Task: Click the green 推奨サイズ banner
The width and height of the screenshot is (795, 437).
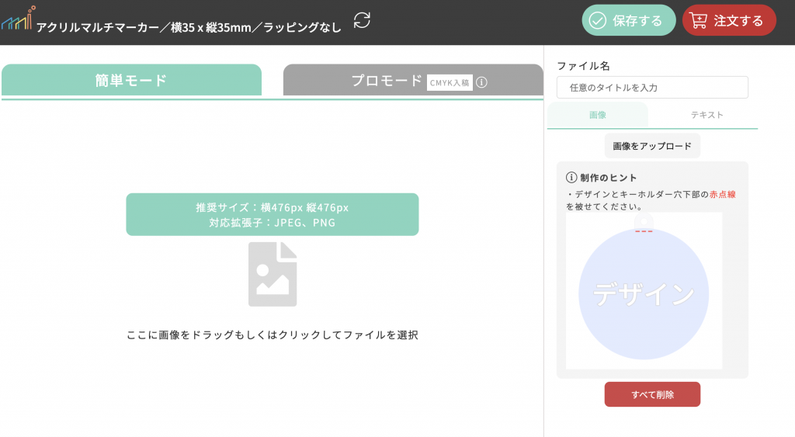Action: 272,214
